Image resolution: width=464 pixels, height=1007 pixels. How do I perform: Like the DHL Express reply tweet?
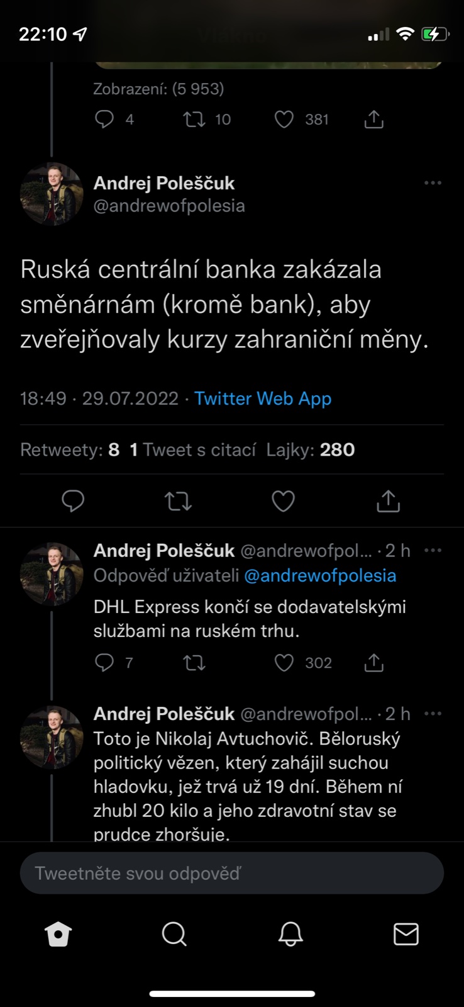284,663
